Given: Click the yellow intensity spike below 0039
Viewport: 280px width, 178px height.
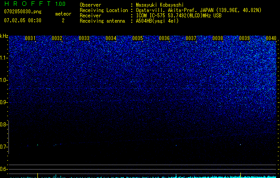Looking at the screenshot, I should 240,175.
